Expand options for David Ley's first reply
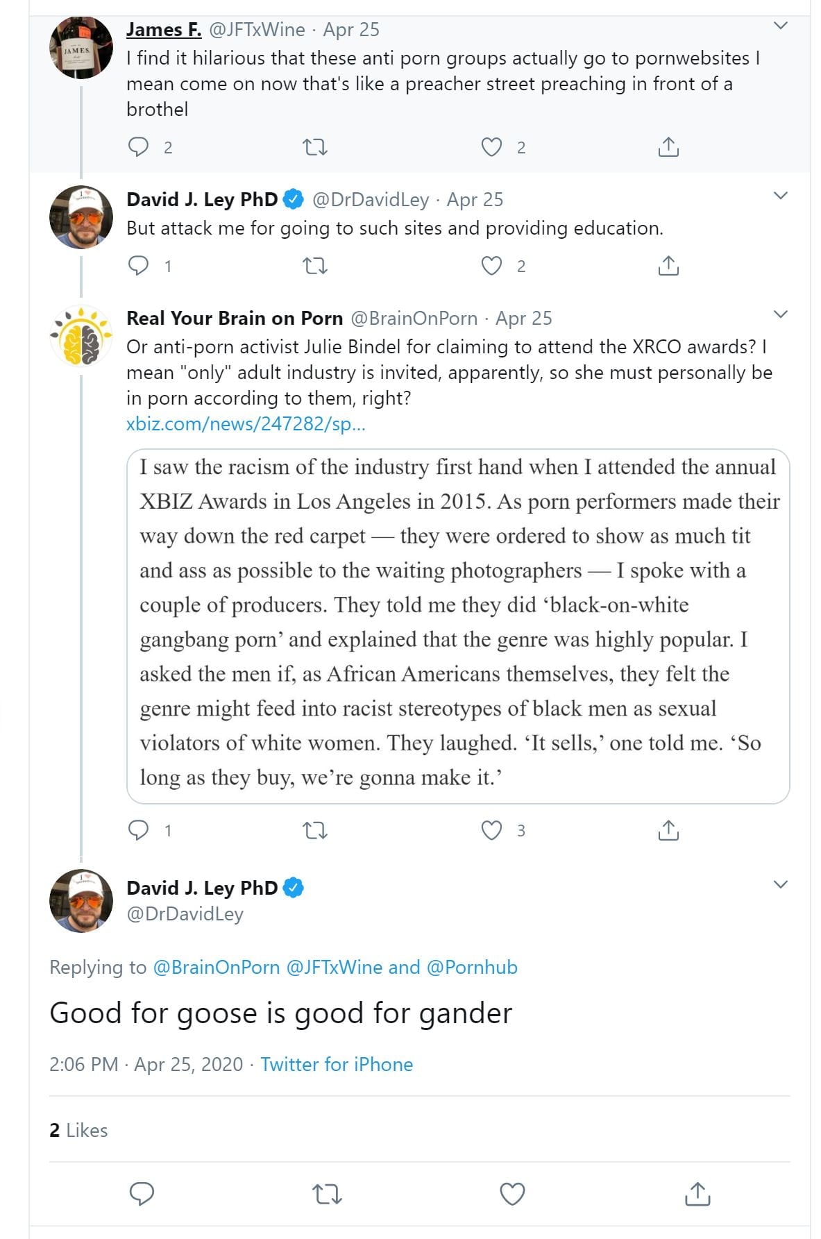821x1239 pixels. pos(781,196)
